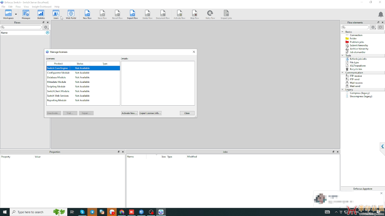385x216 pixels.
Task: Close the Flows pane
Action: coord(48,22)
